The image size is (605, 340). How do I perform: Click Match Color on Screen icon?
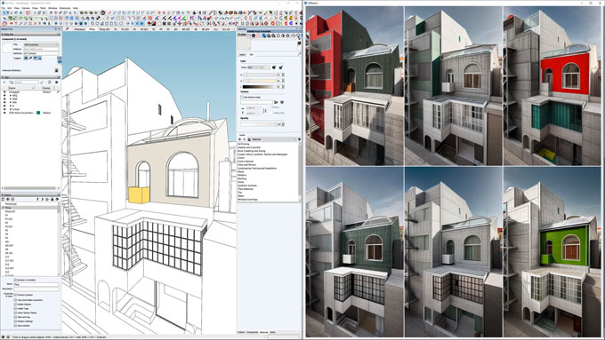pyautogui.click(x=280, y=67)
